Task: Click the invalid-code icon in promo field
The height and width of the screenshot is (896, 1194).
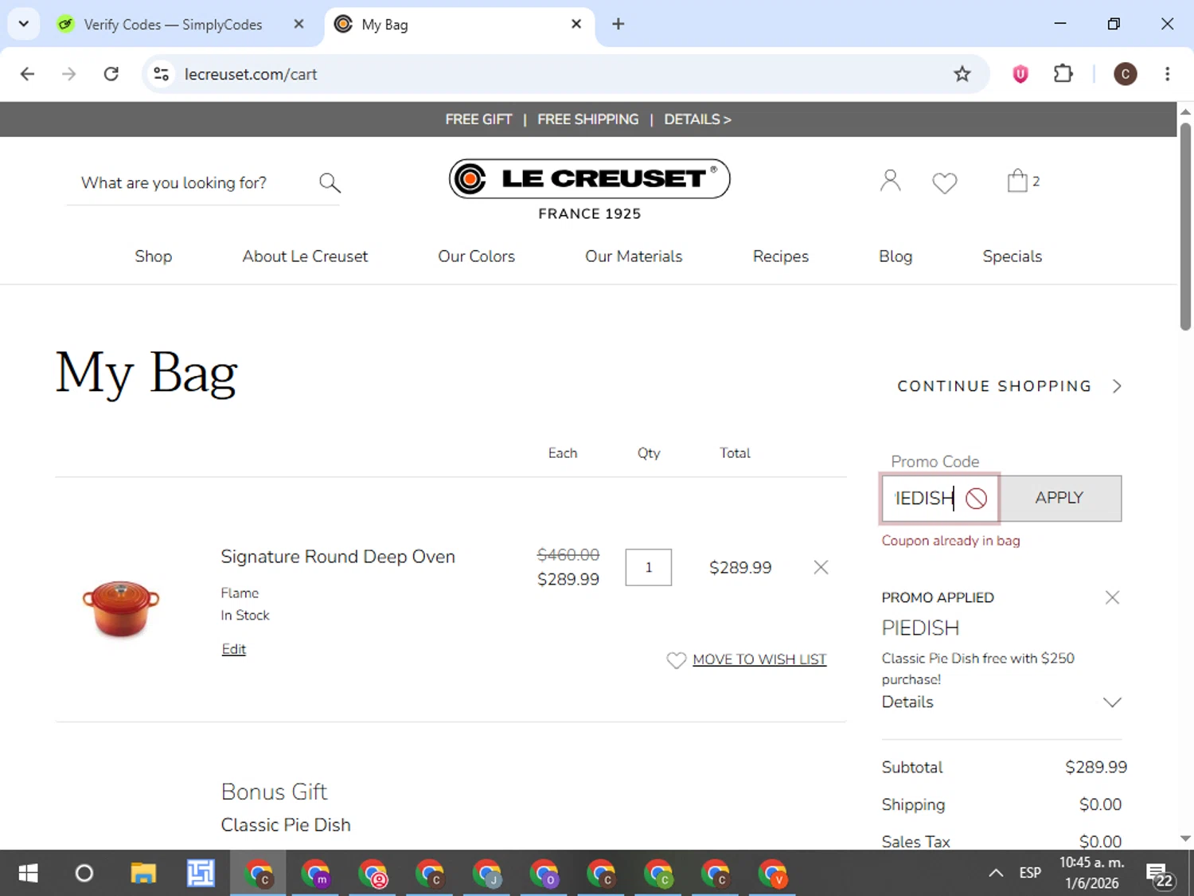Action: [x=976, y=499]
